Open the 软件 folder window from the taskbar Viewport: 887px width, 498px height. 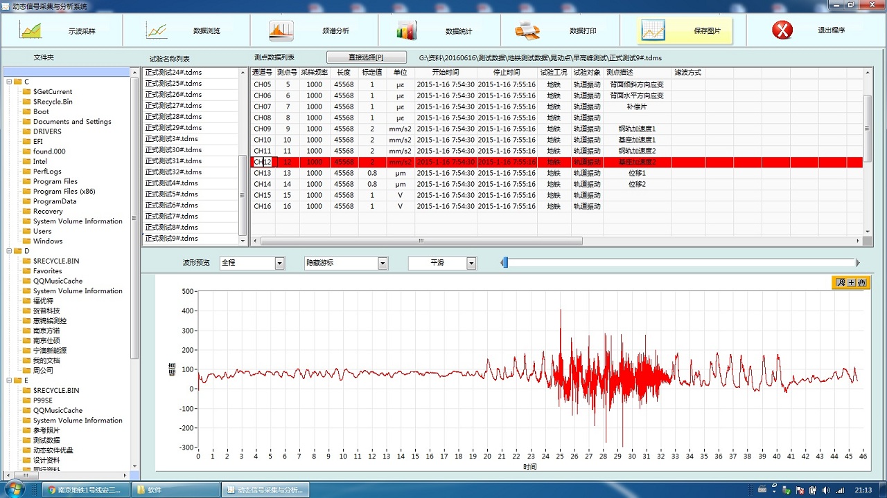pyautogui.click(x=176, y=490)
